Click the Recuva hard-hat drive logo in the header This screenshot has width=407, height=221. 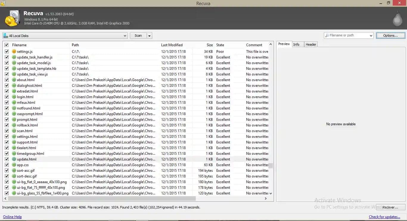pyautogui.click(x=13, y=18)
